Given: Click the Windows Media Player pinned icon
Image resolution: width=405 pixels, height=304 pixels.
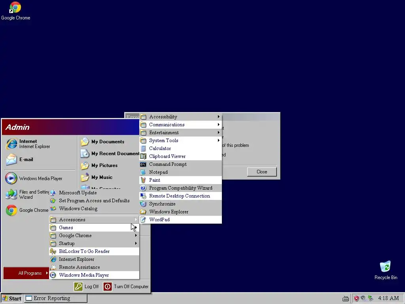Looking at the screenshot, I should click(11, 179).
